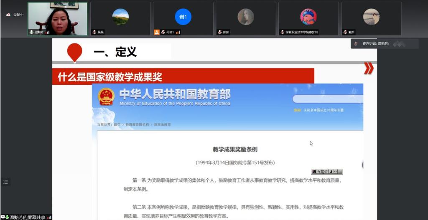Click the 温贻芳的屏幕共享 sharing label
Image resolution: width=428 pixels, height=220 pixels.
pos(27,217)
